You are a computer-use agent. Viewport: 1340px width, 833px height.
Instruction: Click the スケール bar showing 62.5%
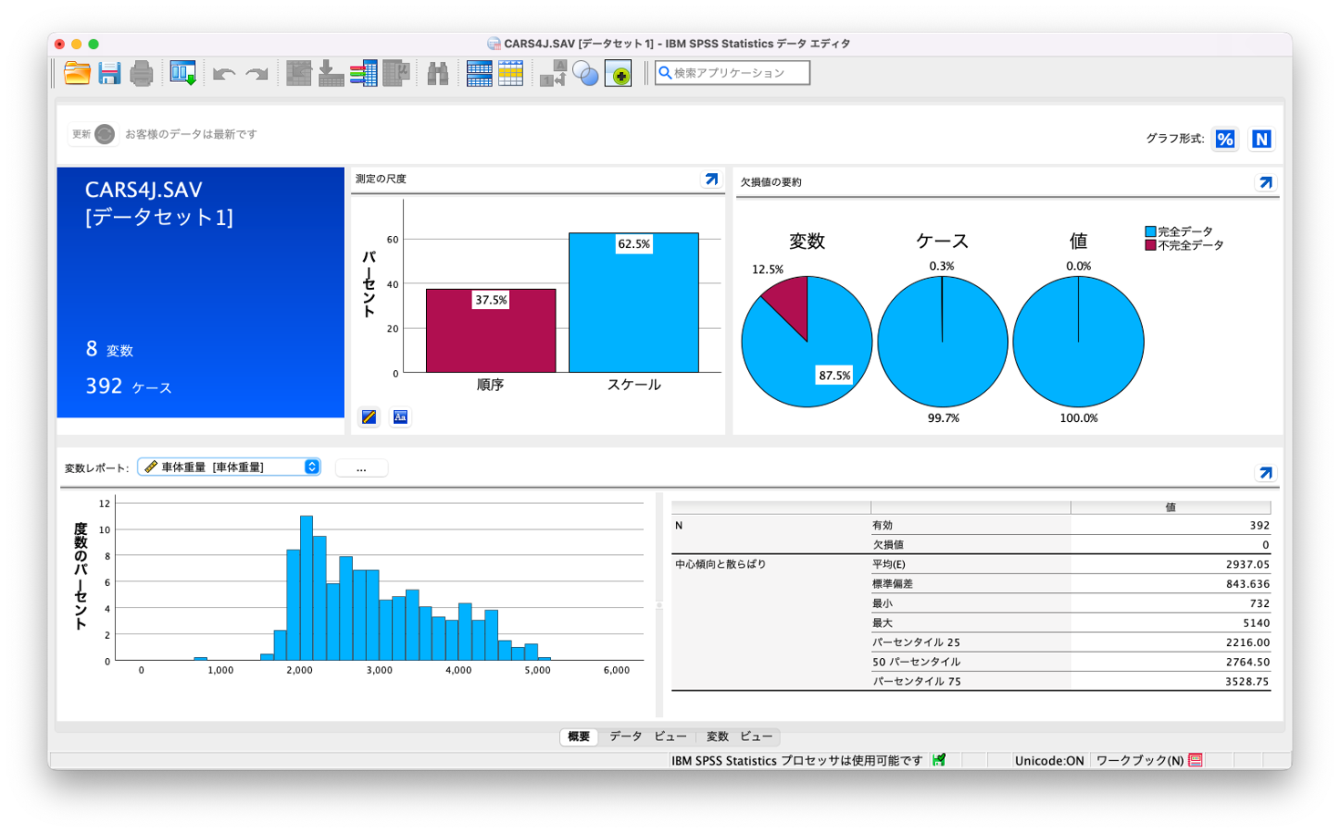(x=634, y=303)
